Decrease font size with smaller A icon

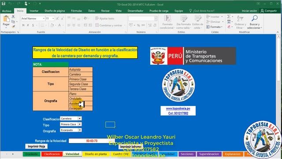click(62, 19)
